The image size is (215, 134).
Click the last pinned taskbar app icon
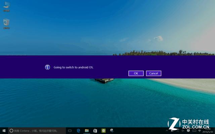(x=112, y=130)
